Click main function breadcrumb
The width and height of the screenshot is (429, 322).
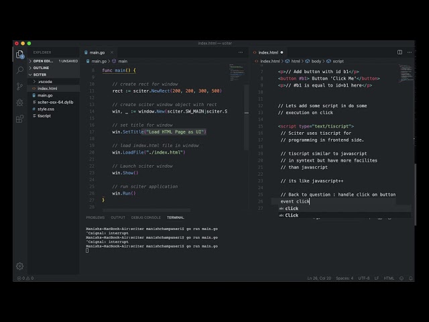pyautogui.click(x=120, y=61)
